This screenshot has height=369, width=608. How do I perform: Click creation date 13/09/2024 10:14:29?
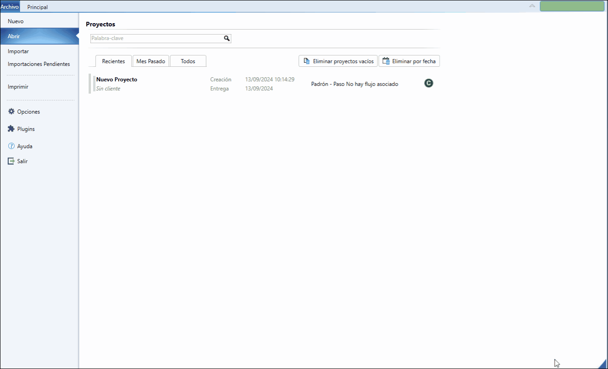269,80
